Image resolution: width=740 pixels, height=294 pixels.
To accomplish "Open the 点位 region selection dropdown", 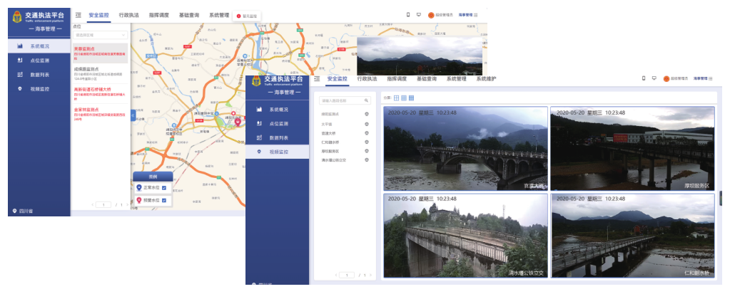I will coord(100,34).
